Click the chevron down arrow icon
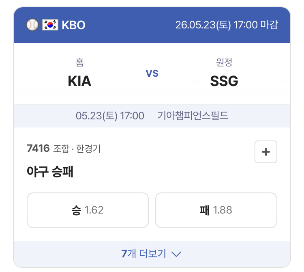Image resolution: width=304 pixels, height=272 pixels. (x=176, y=254)
